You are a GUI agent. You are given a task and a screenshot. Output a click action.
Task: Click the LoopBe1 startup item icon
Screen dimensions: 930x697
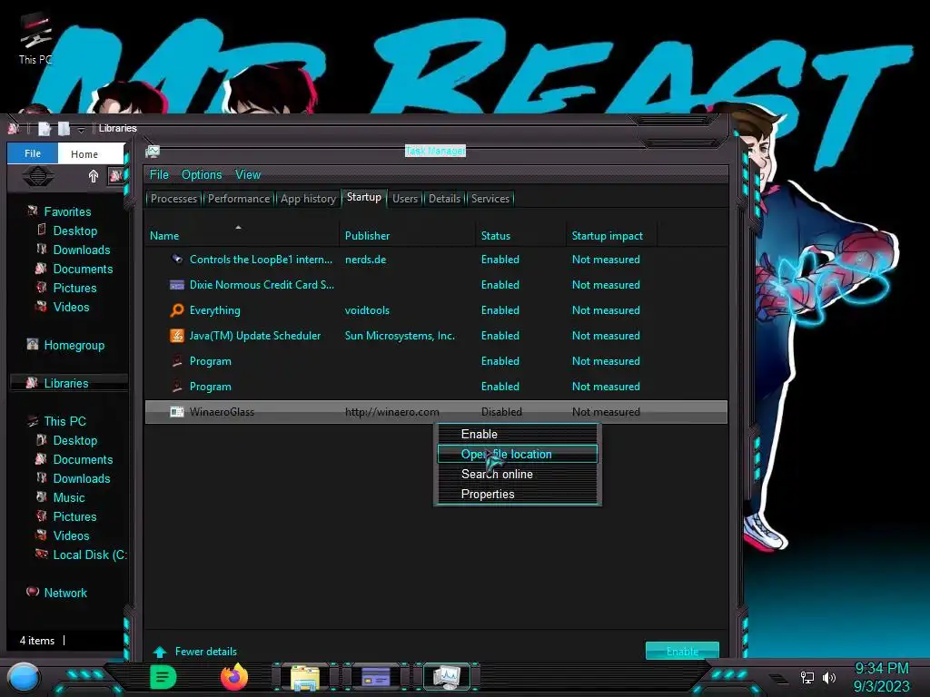click(x=177, y=259)
